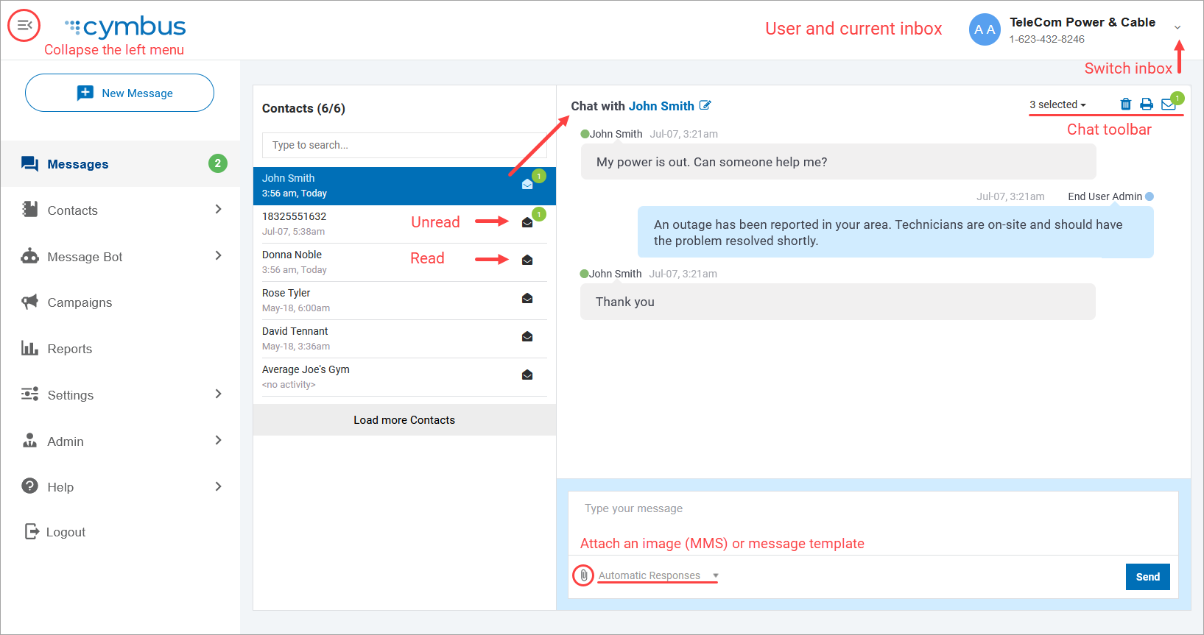Expand the Admin submenu chevron
The image size is (1204, 635).
tap(218, 441)
